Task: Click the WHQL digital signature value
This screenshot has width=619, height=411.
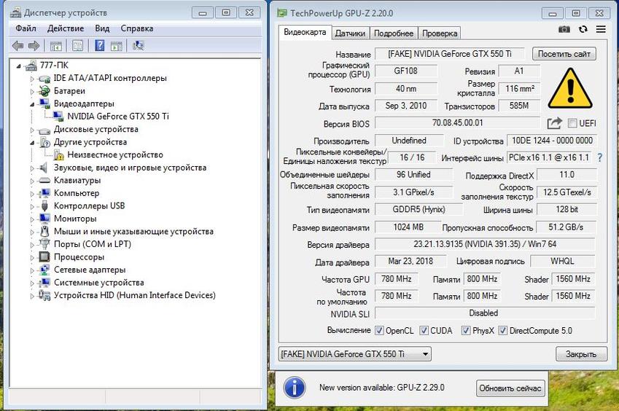Action: point(563,261)
